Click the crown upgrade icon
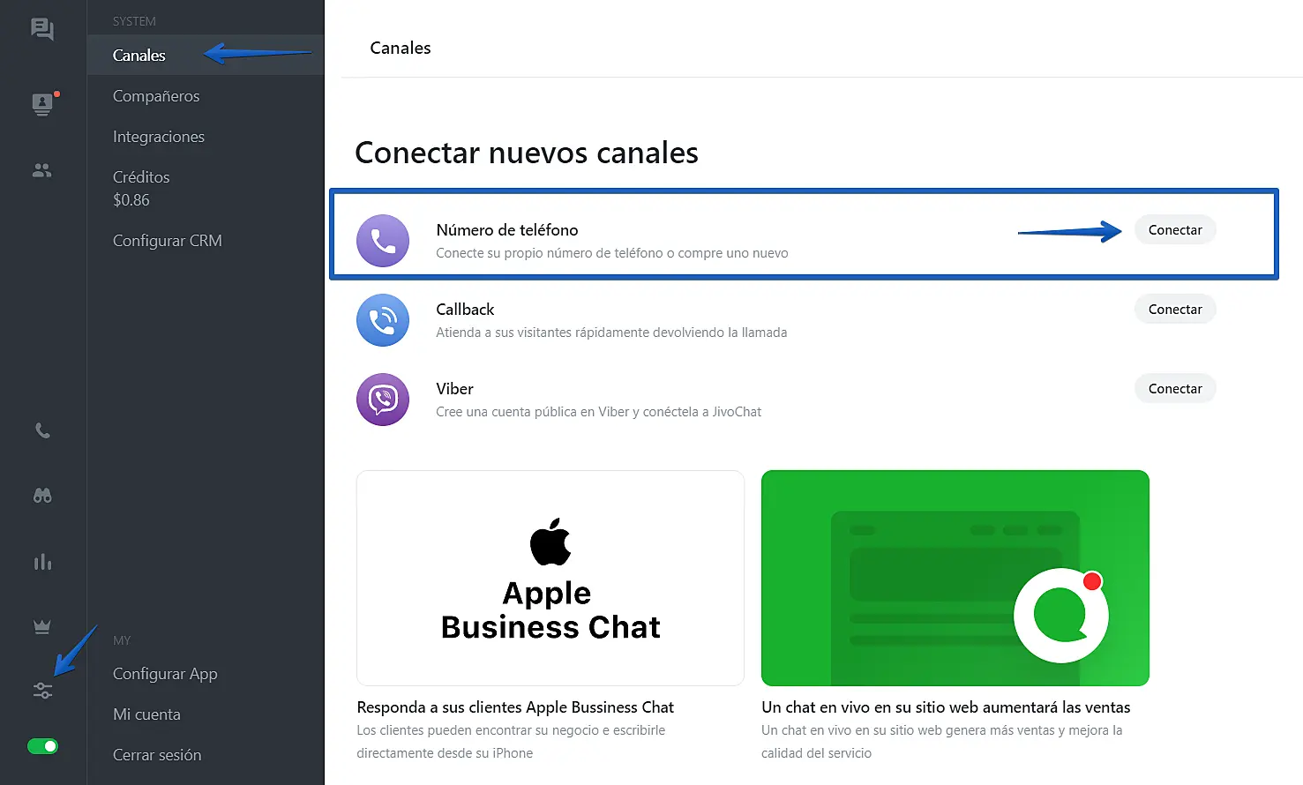This screenshot has width=1303, height=785. click(42, 626)
